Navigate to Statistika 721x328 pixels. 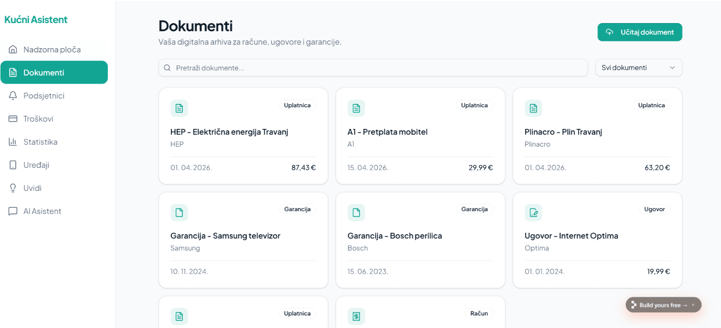[54, 142]
